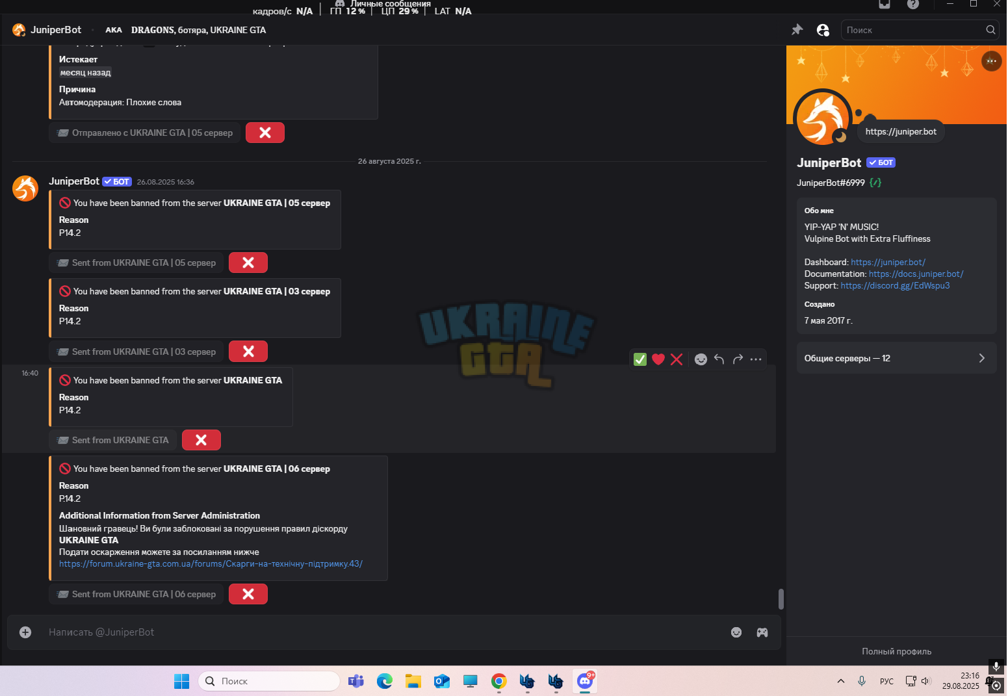
Task: Open emoji picker in message box
Action: tap(736, 632)
